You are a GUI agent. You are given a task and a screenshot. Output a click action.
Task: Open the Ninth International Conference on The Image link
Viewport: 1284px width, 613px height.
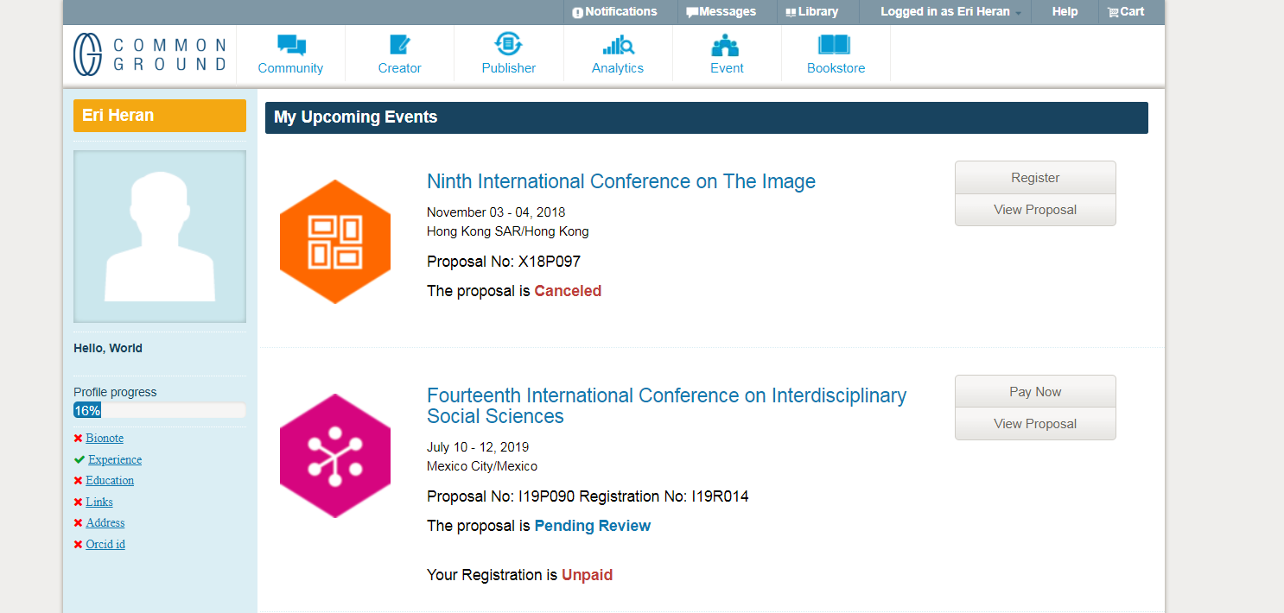[620, 181]
